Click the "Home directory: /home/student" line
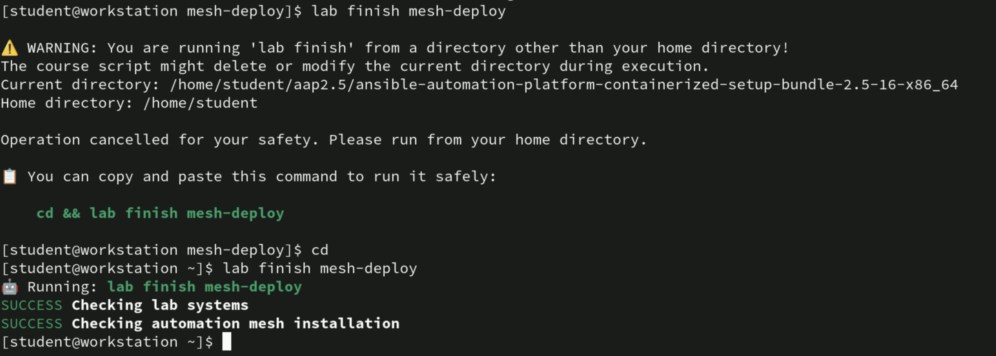This screenshot has height=356, width=996. click(x=129, y=103)
